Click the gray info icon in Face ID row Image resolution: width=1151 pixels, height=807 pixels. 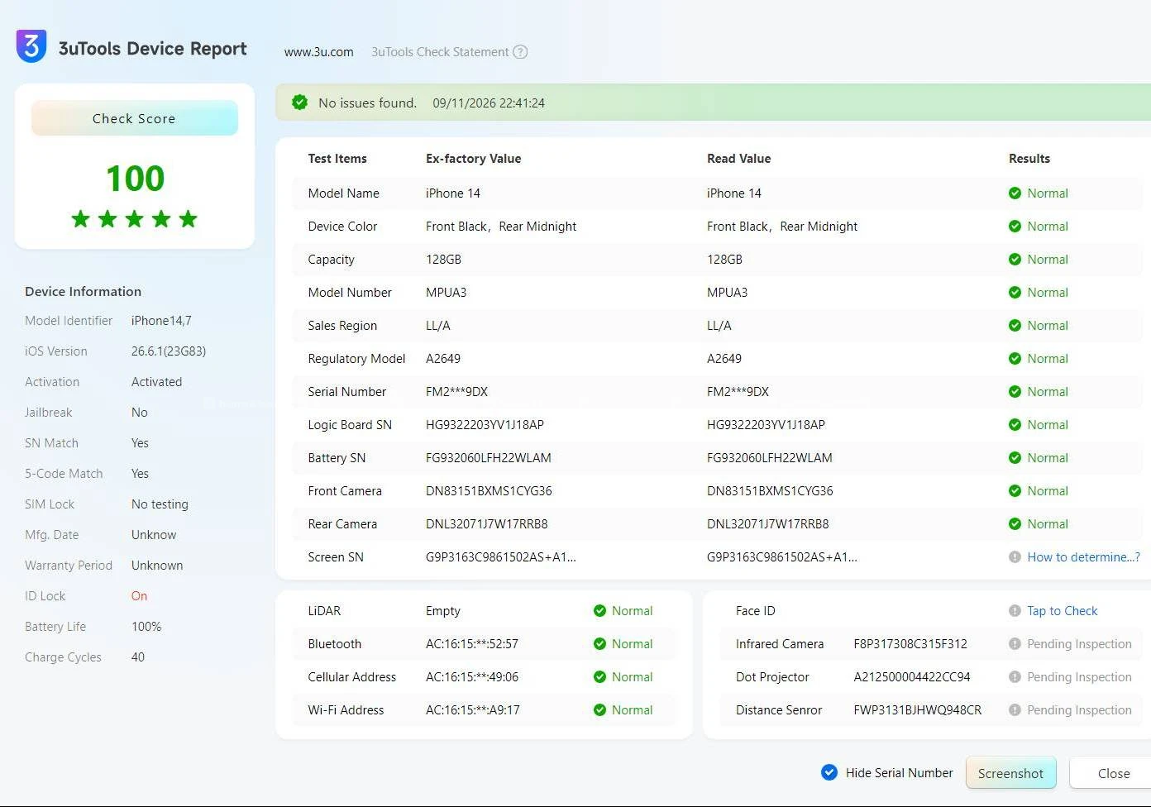pyautogui.click(x=1015, y=611)
